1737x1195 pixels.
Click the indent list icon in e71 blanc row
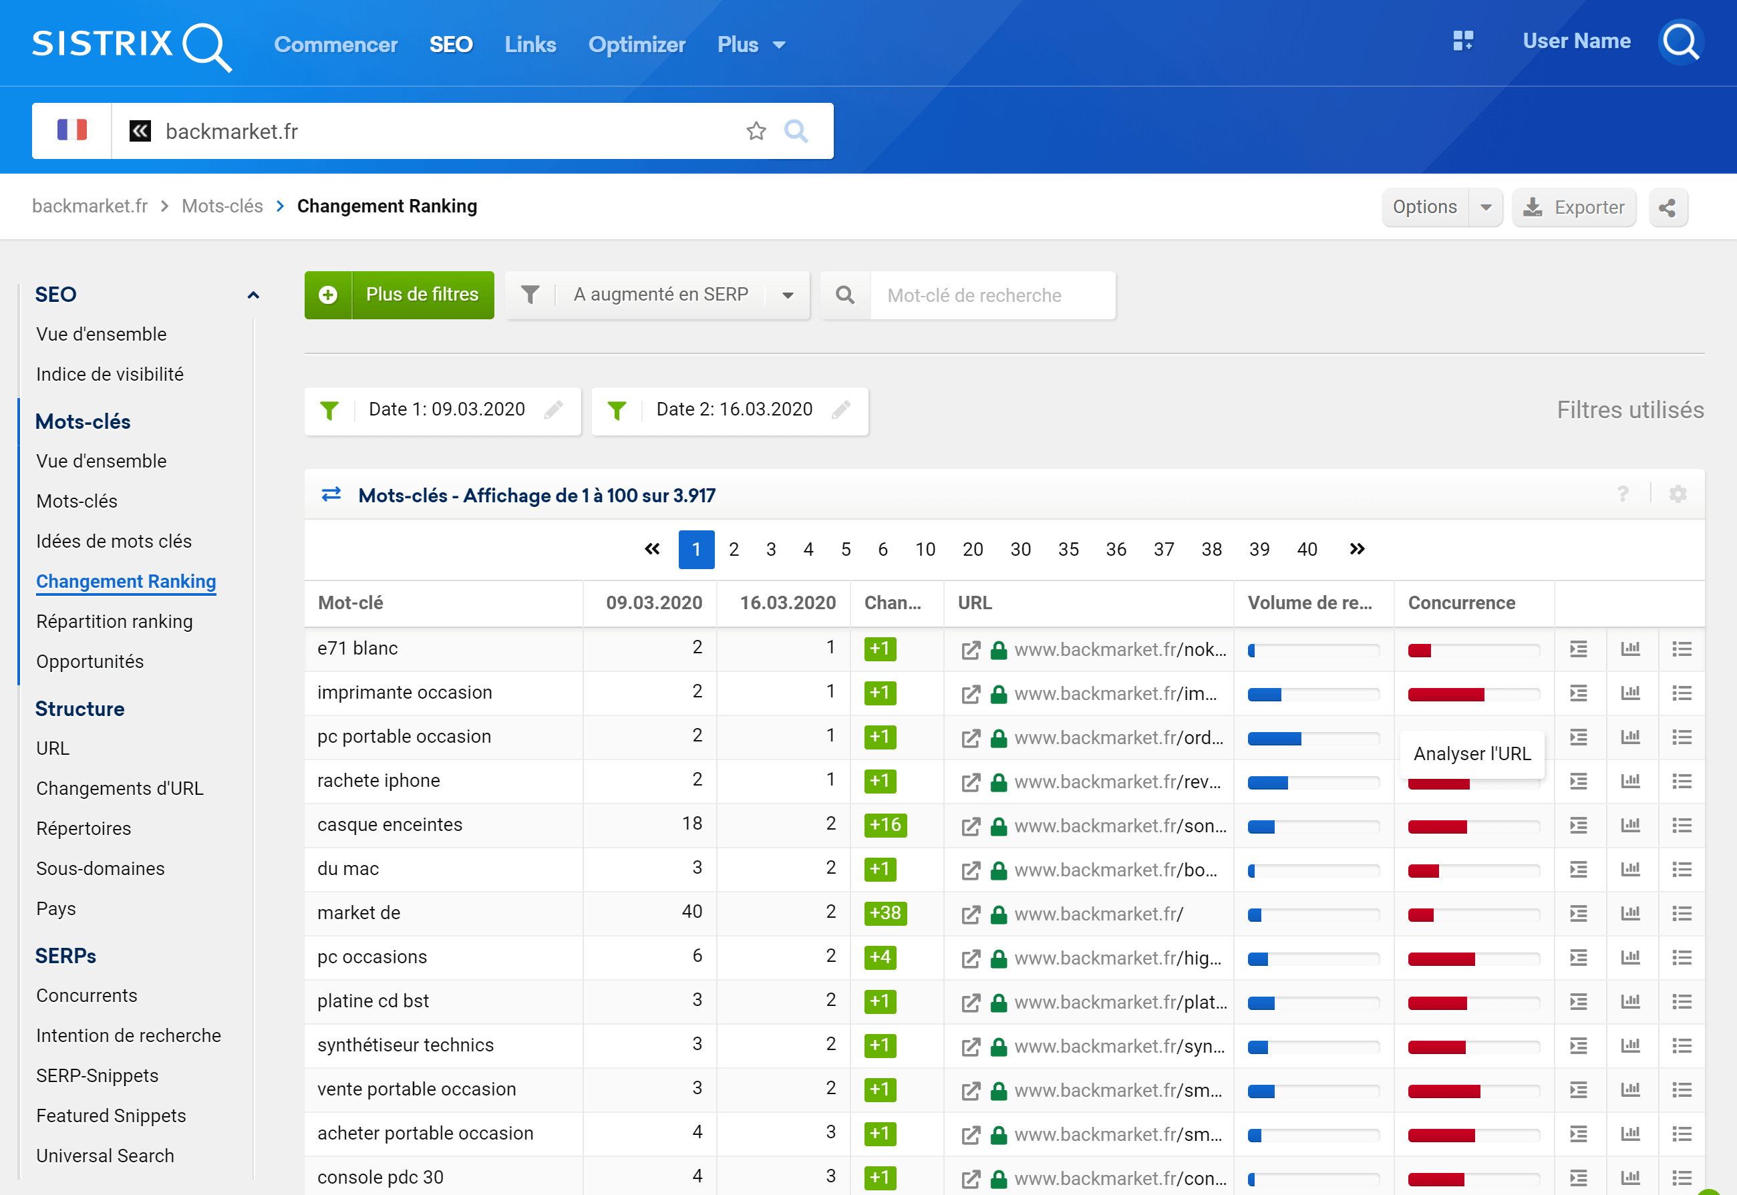[x=1578, y=649]
